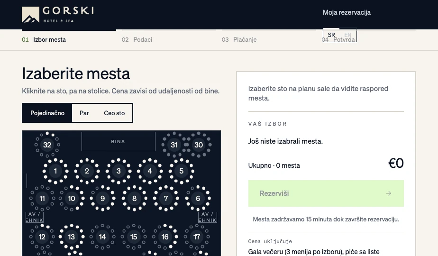Select table 13 on floor plan
Image resolution: width=438 pixels, height=256 pixels.
click(72, 237)
